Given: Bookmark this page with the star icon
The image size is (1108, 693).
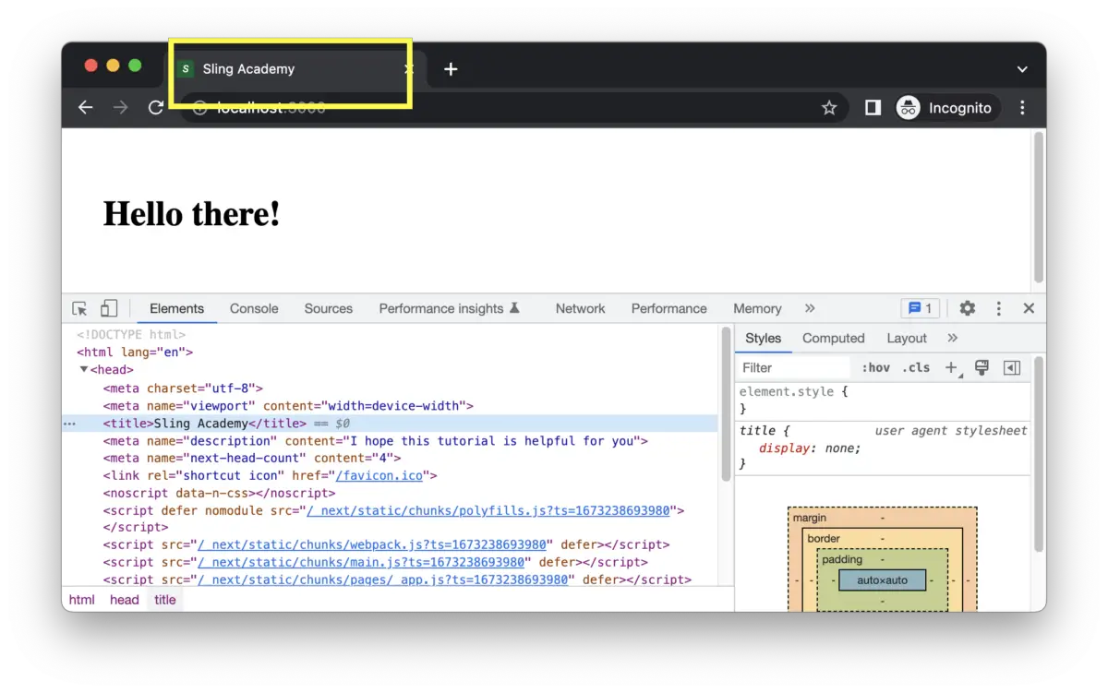Looking at the screenshot, I should coord(829,108).
